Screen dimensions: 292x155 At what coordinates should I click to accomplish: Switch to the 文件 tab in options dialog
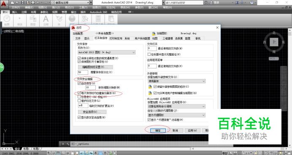78,38
